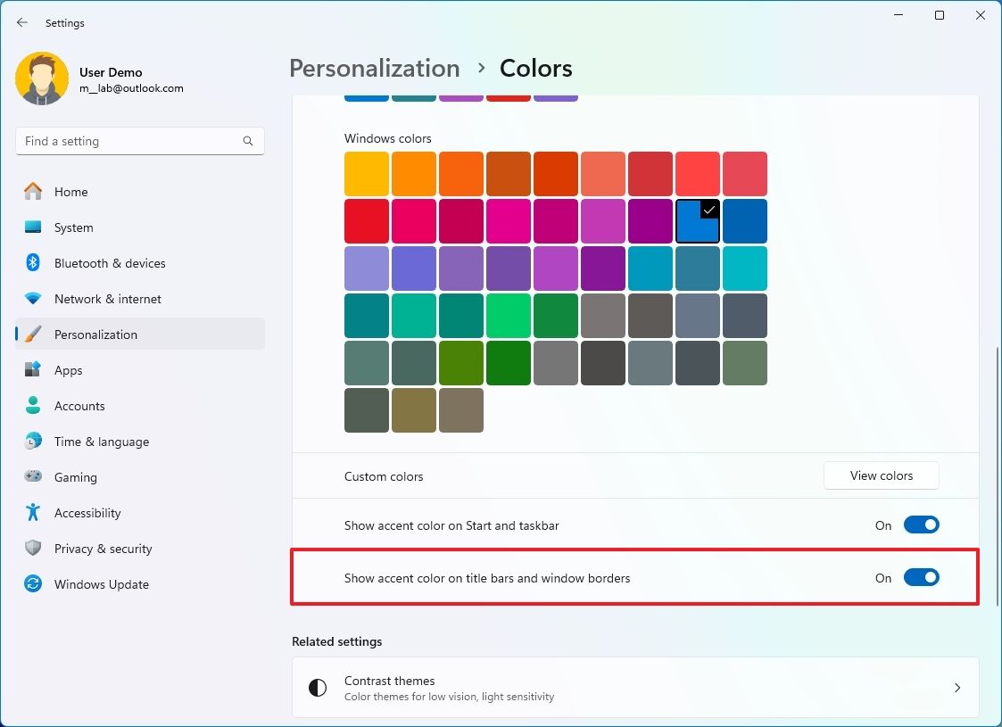Open the Accessibility settings icon
This screenshot has height=727, width=1002.
[x=33, y=513]
